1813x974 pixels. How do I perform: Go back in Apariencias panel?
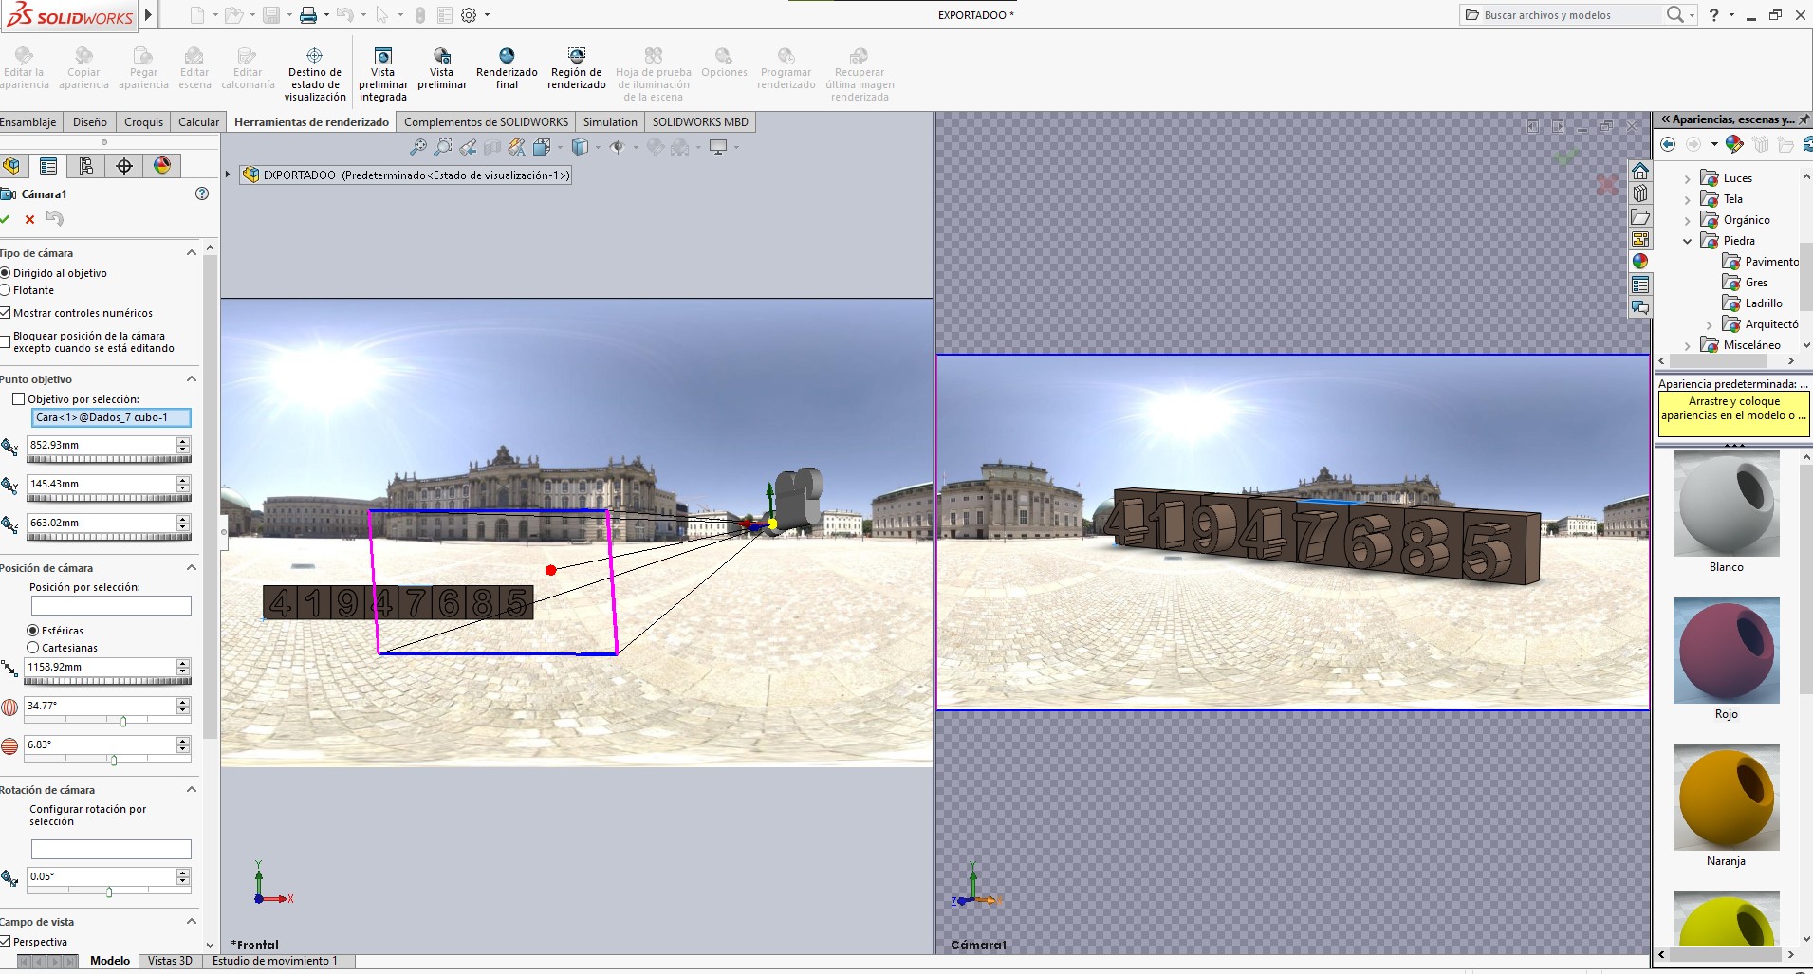point(1668,144)
